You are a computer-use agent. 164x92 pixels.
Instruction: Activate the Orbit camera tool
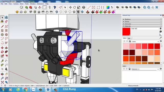tap(2, 74)
